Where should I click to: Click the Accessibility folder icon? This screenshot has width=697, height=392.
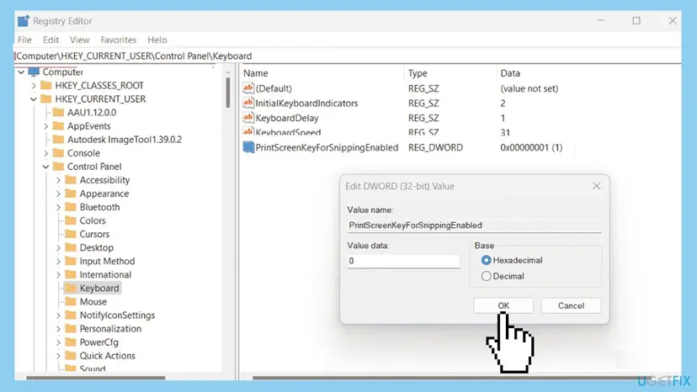pos(71,180)
